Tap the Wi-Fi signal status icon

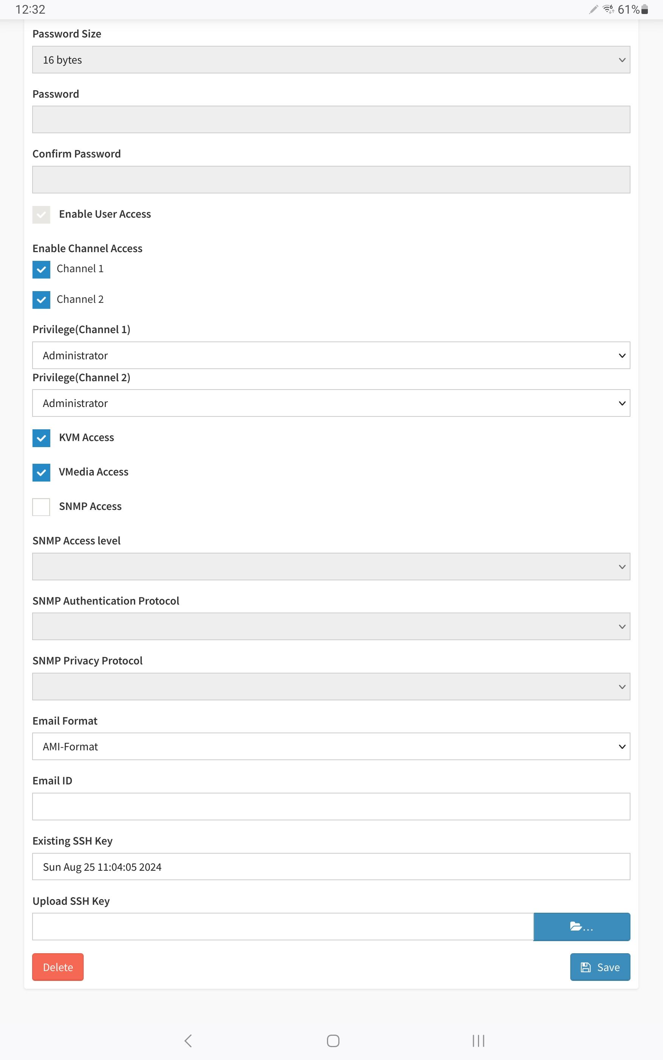pyautogui.click(x=608, y=9)
